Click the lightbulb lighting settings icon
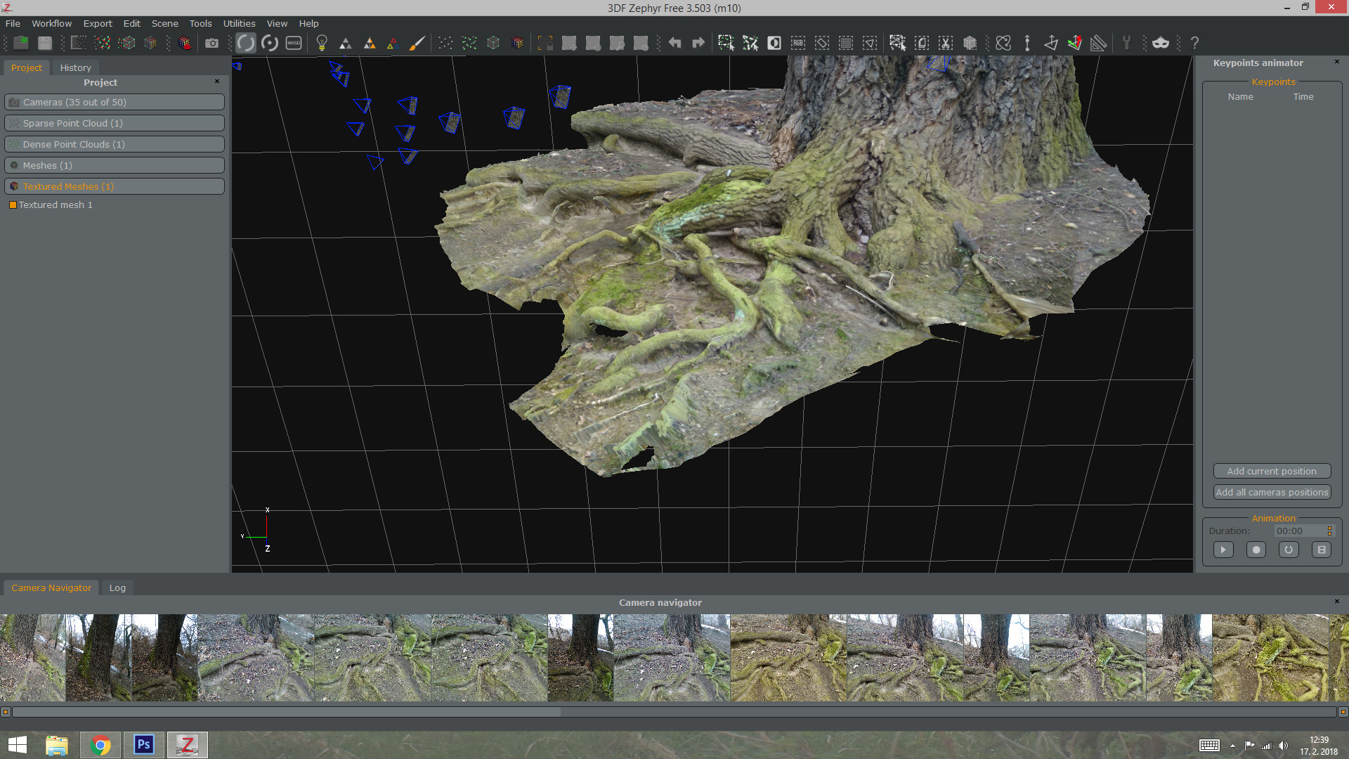1349x759 pixels. point(321,42)
